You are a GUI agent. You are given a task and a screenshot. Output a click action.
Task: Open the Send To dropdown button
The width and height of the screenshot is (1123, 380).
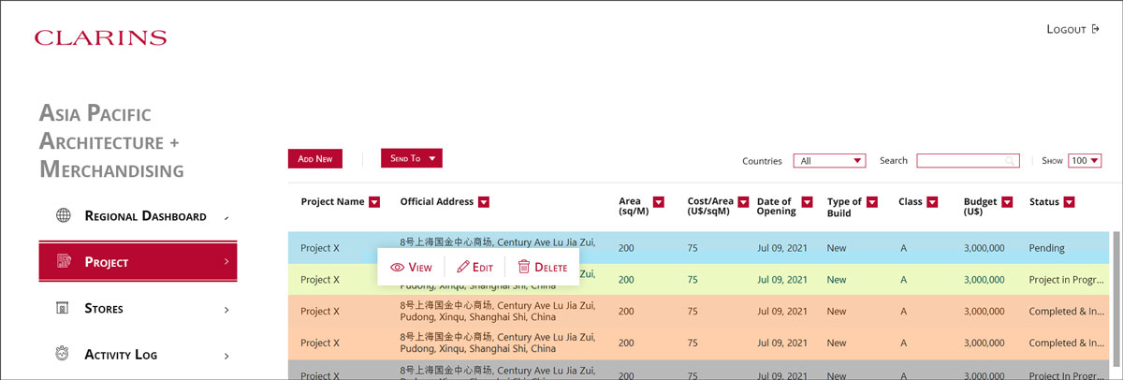(412, 158)
